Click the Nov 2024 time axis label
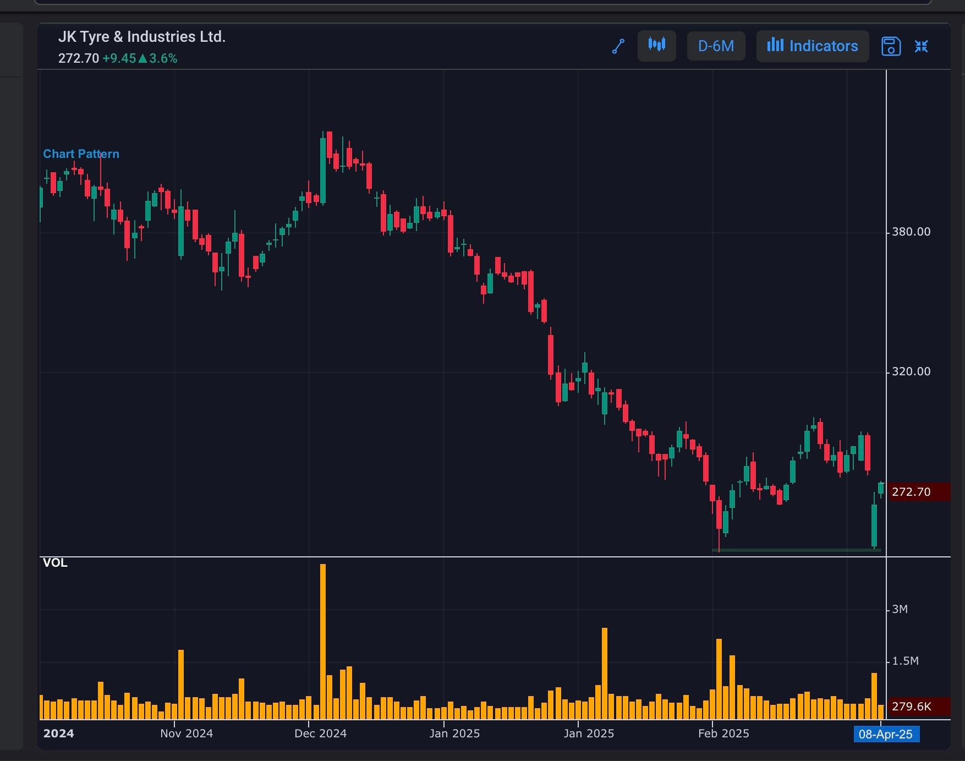The height and width of the screenshot is (761, 965). tap(187, 733)
